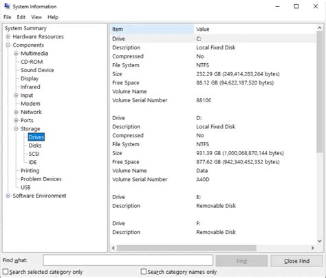Select the Infrared tree item
Viewport: 326px width, 278px height.
point(30,87)
